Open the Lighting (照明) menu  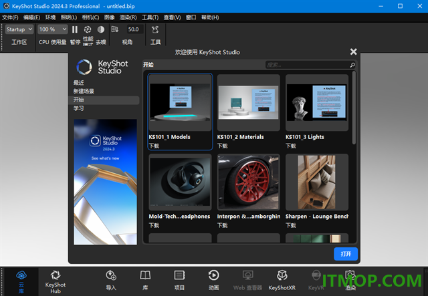[68, 17]
